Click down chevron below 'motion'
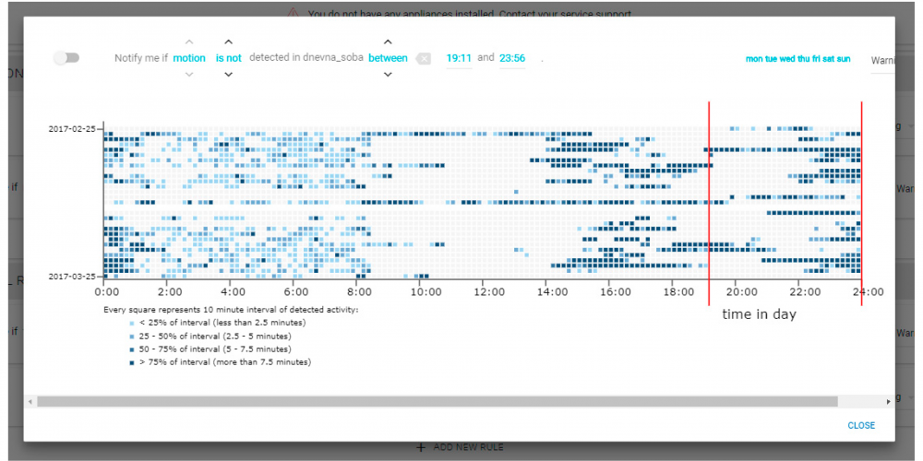This screenshot has width=923, height=461. click(x=189, y=74)
